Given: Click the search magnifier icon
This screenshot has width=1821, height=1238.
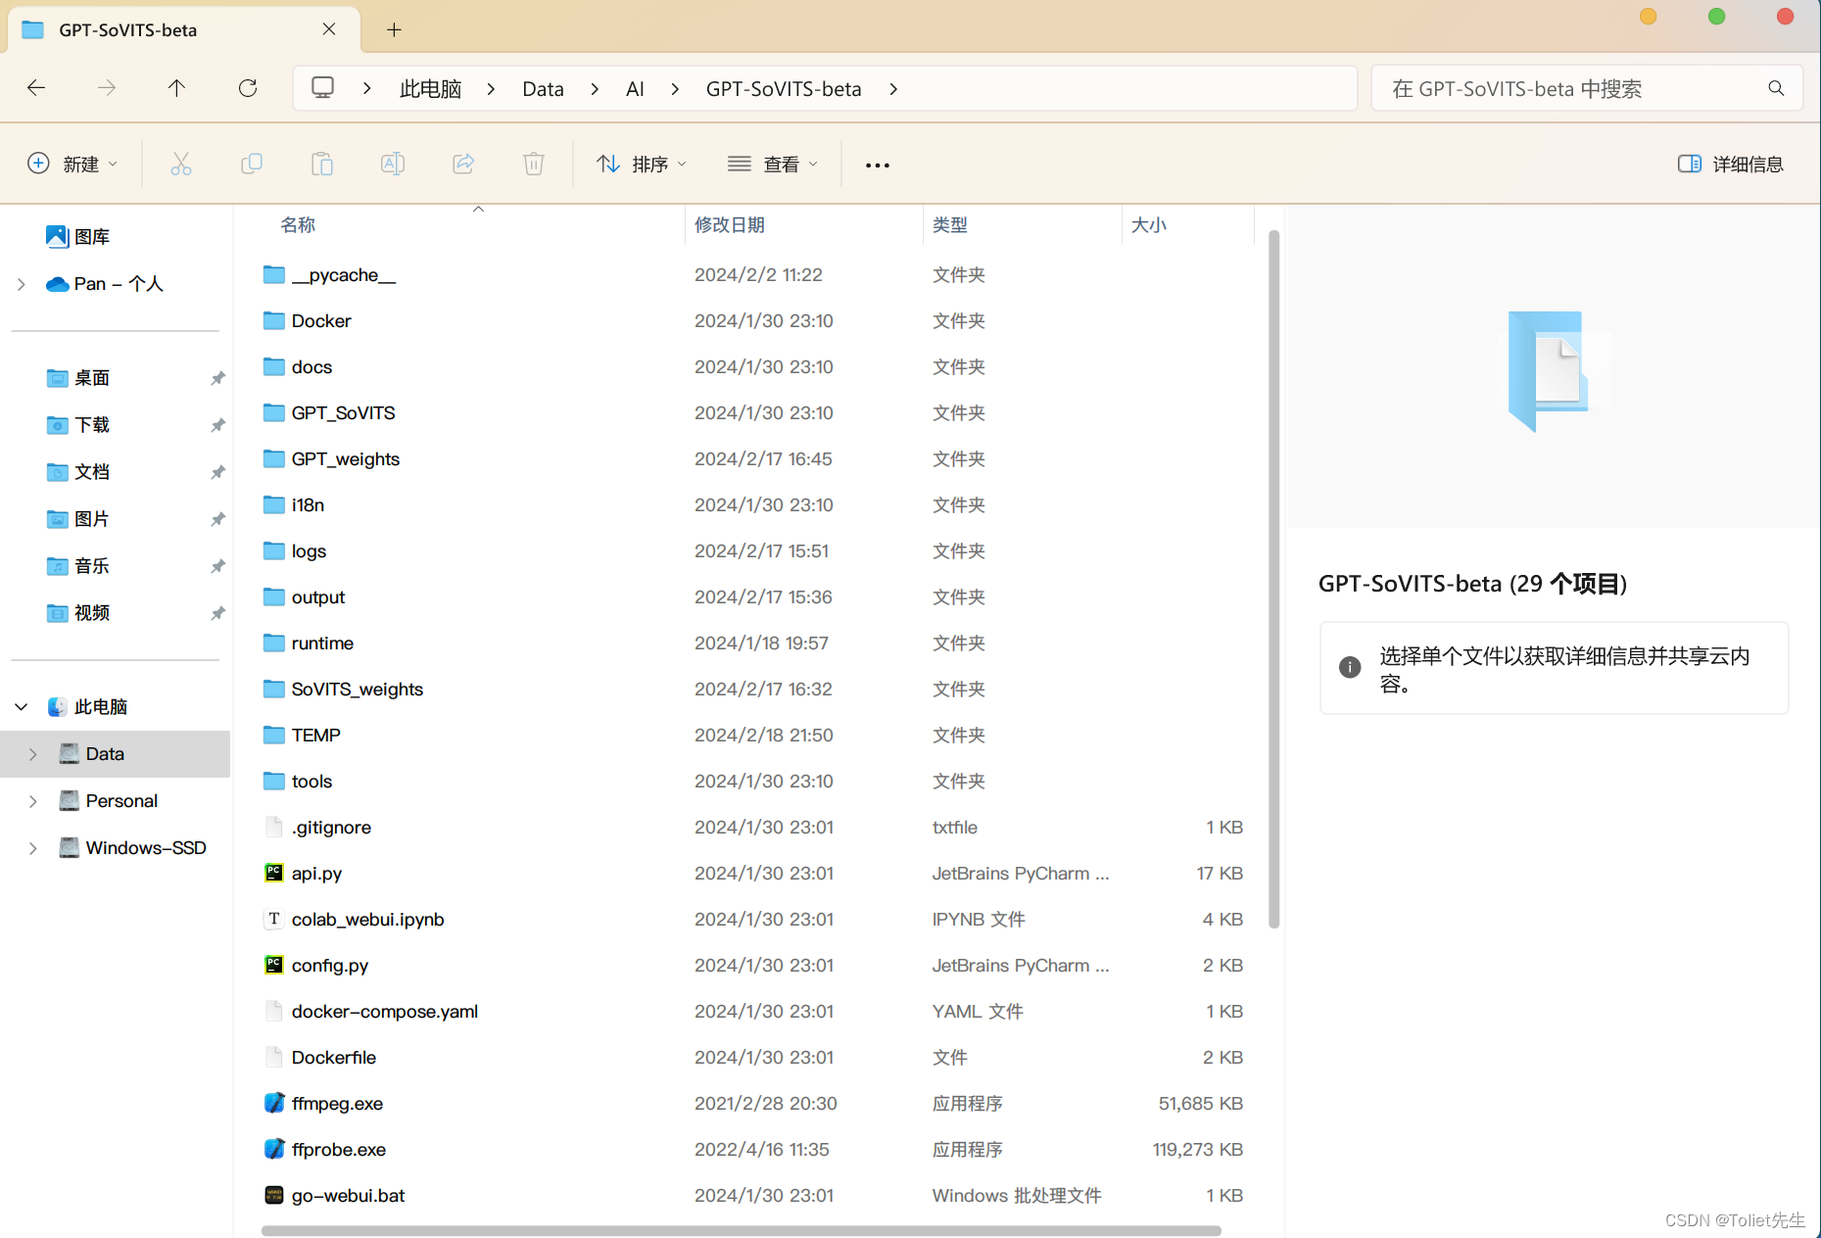Looking at the screenshot, I should tap(1776, 88).
